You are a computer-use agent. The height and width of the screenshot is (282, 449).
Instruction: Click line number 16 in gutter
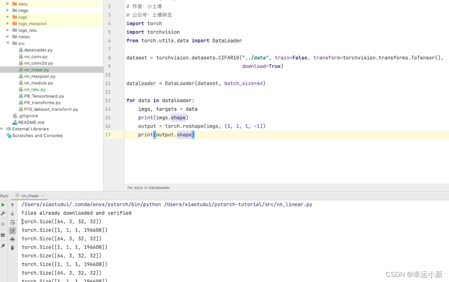click(108, 126)
